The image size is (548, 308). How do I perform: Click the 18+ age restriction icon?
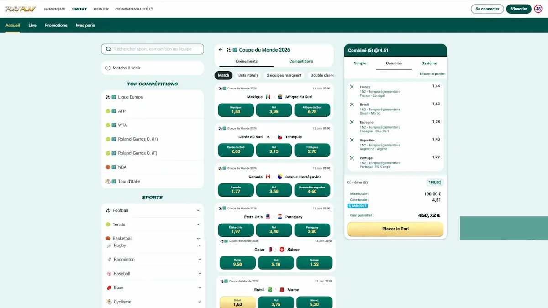[x=538, y=9]
